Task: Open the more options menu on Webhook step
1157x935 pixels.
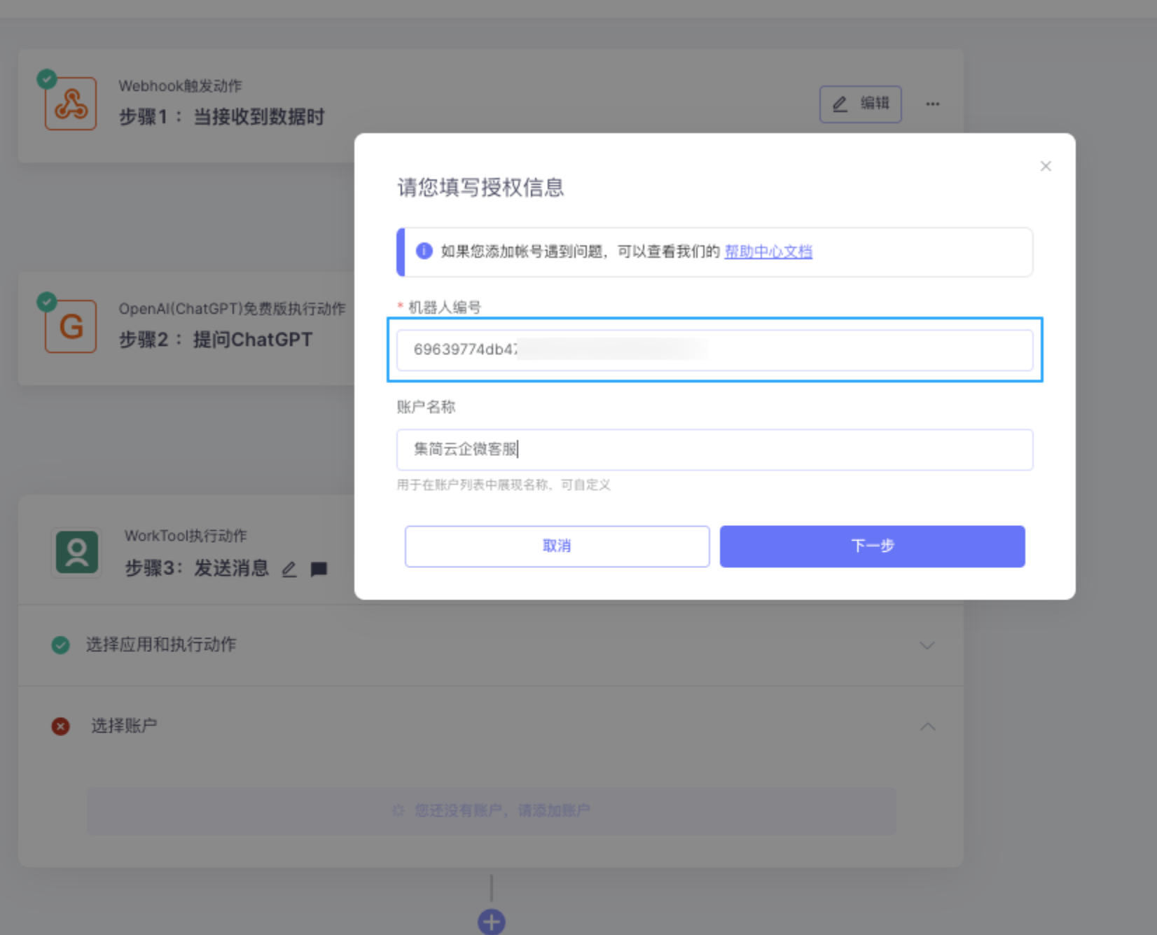Action: pos(932,104)
